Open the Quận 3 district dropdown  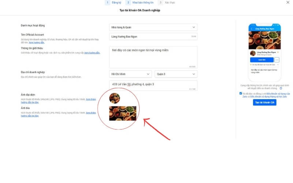click(x=176, y=74)
